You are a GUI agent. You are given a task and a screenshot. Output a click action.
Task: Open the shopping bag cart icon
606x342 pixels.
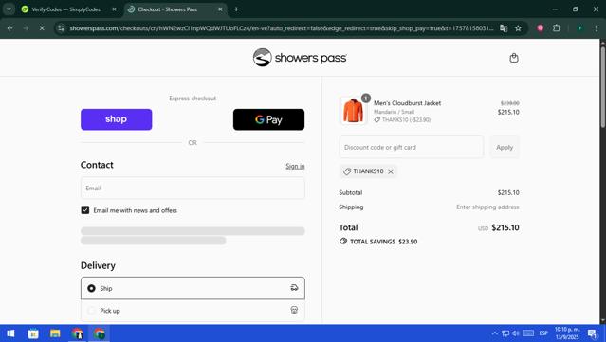[x=514, y=58]
